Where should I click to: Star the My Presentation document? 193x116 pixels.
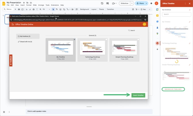(x=24, y=3)
